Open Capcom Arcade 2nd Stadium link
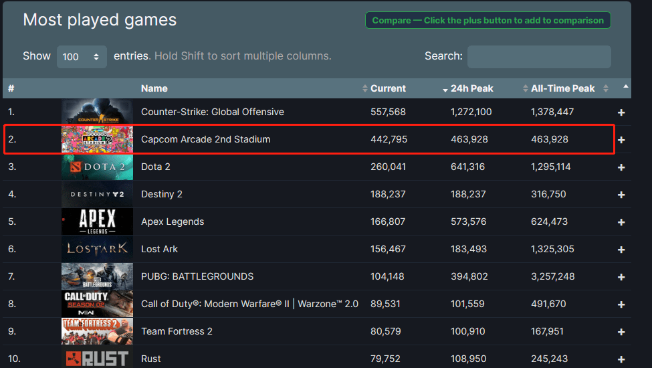 tap(206, 139)
